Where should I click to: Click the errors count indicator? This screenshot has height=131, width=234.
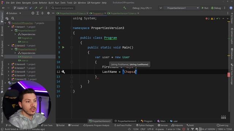(207, 19)
